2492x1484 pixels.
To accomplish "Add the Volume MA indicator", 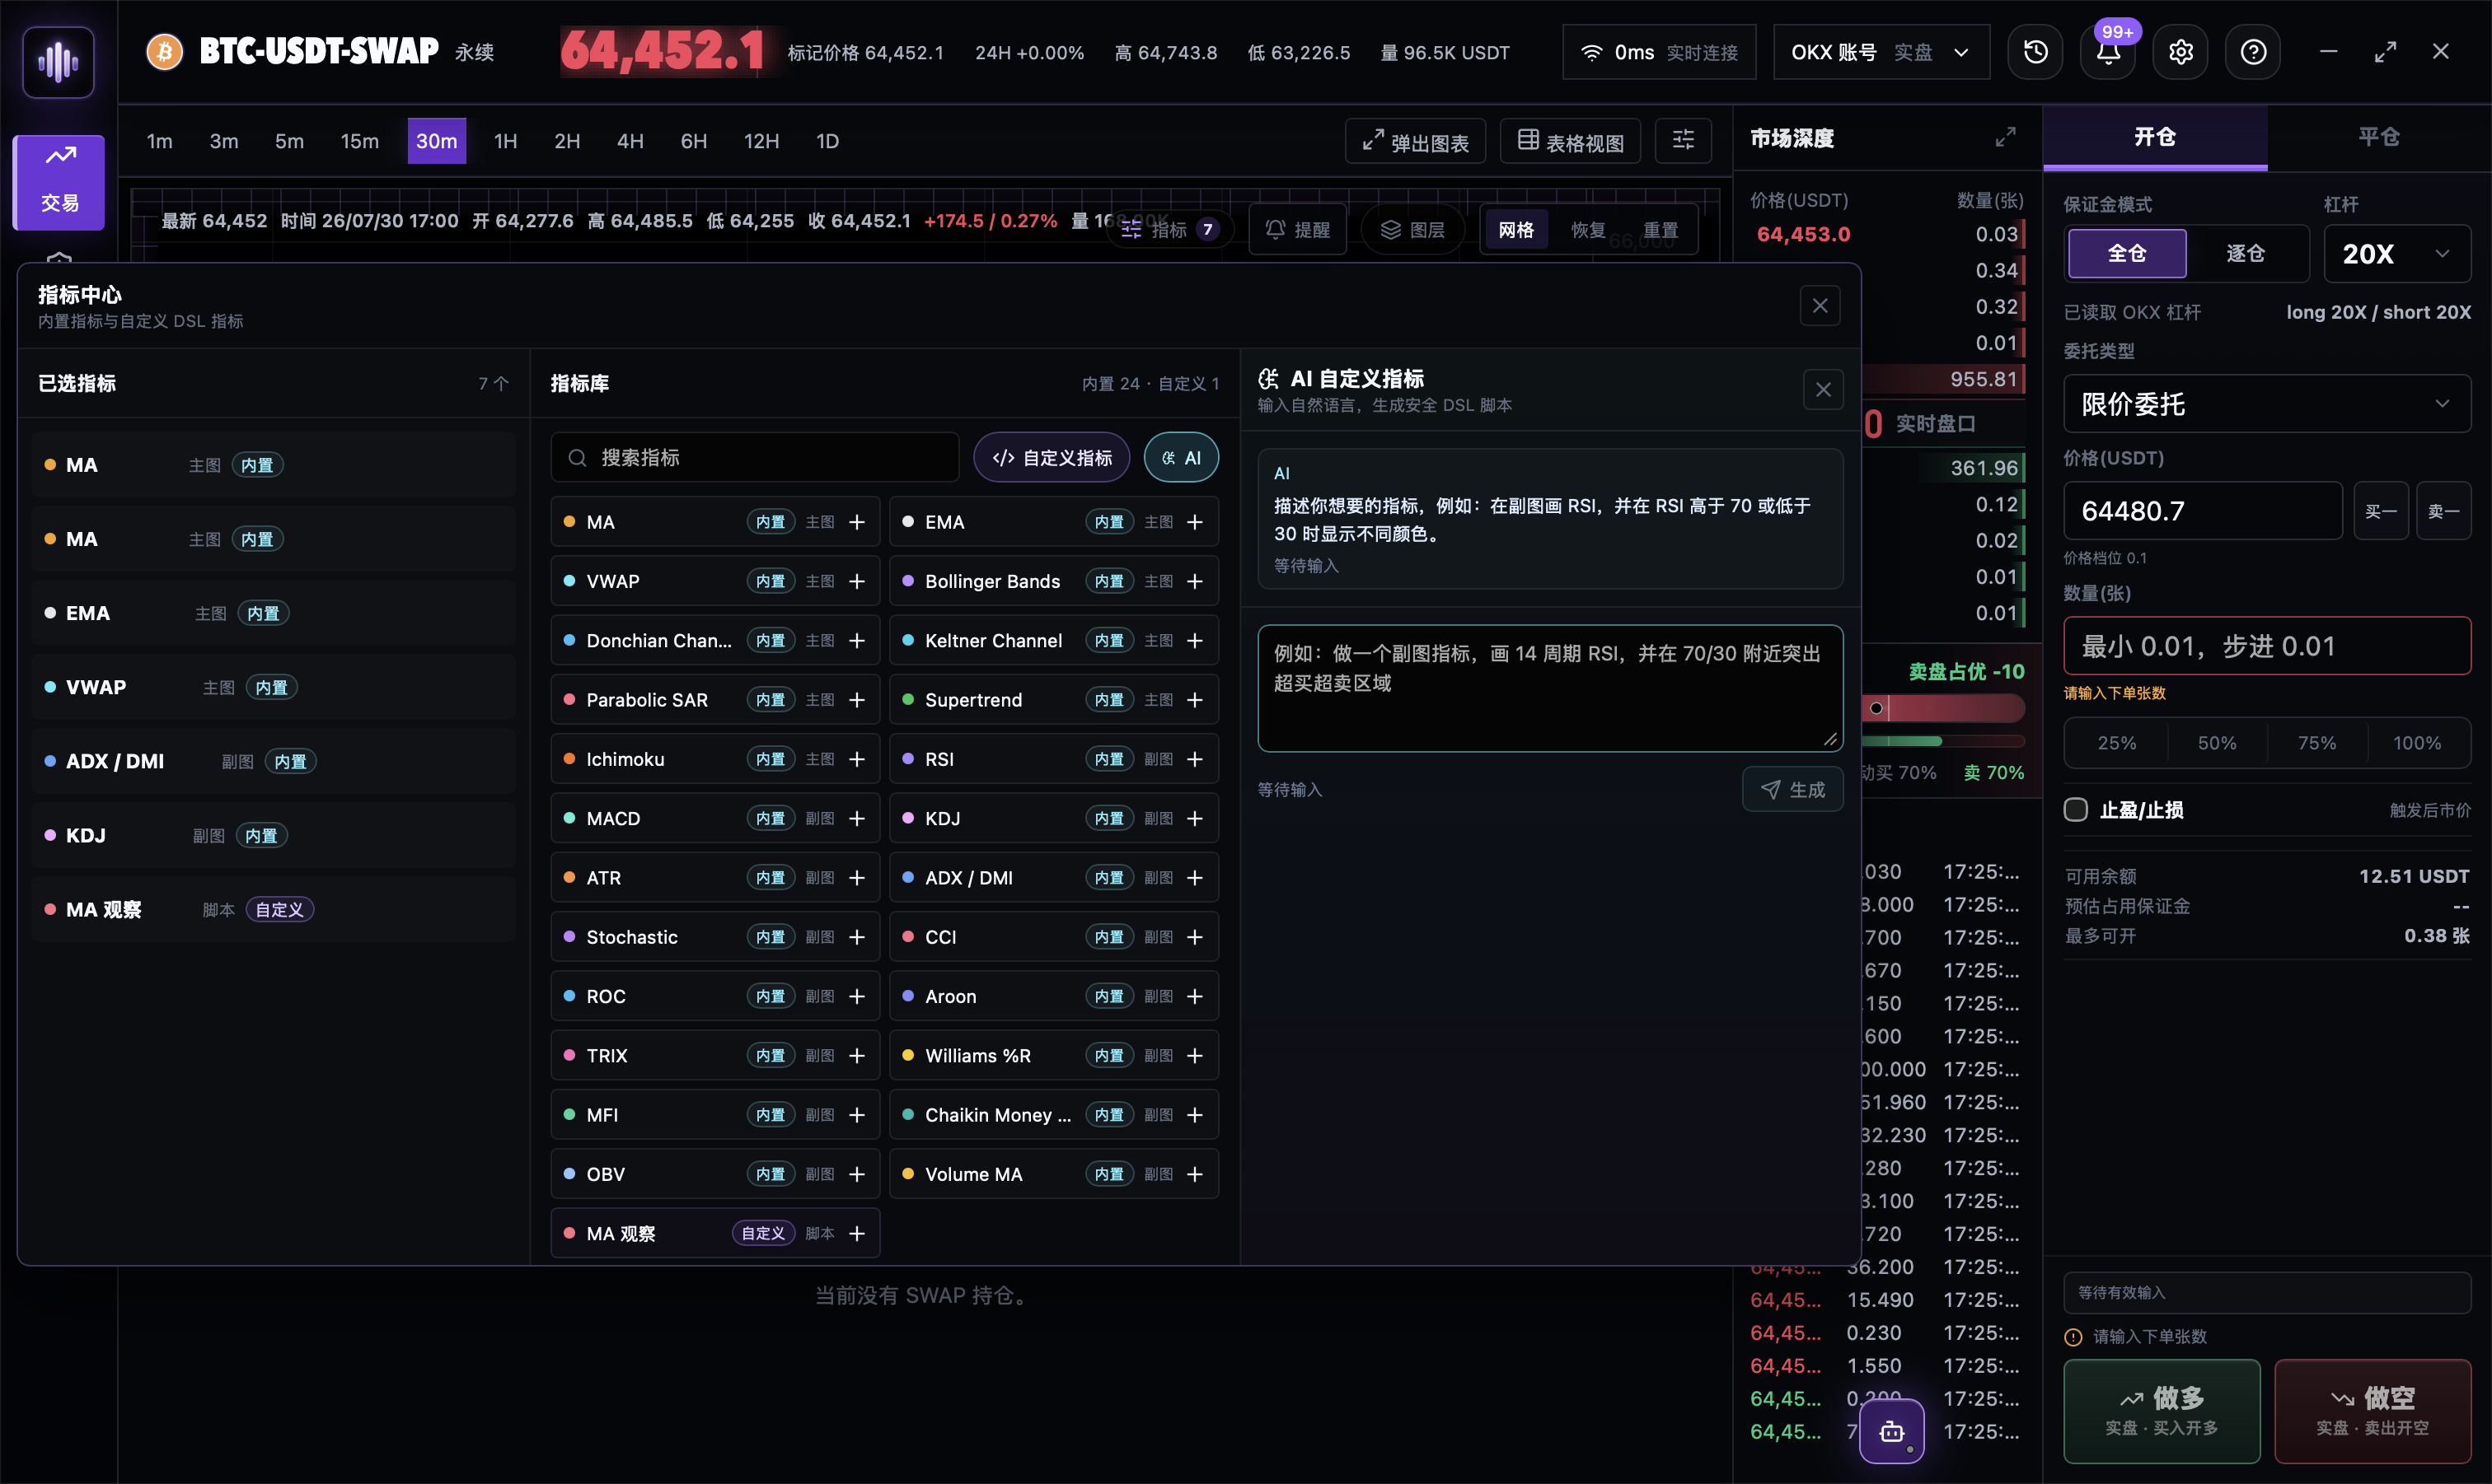I will coord(1194,1174).
